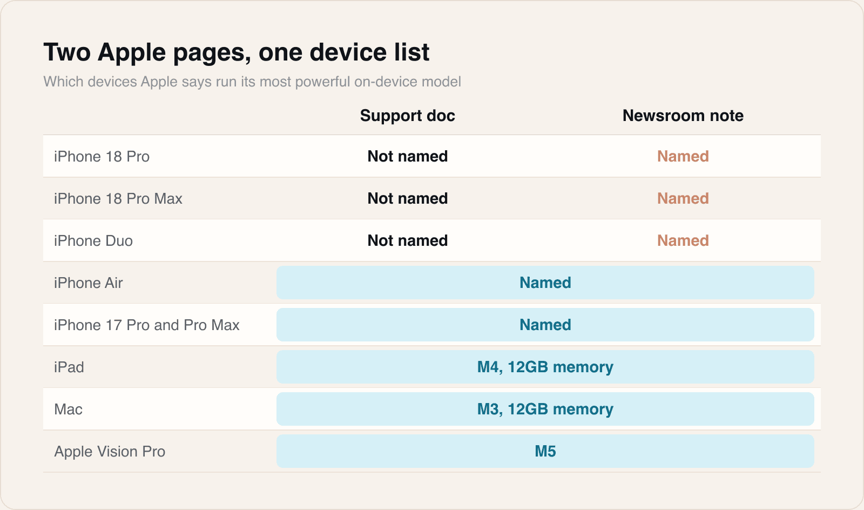
Task: Click the 'iPhone Duo' row label
Action: tap(93, 241)
